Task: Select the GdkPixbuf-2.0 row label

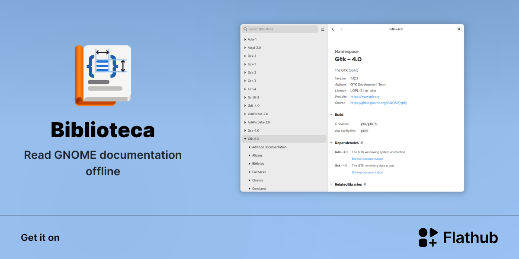Action: [x=258, y=114]
